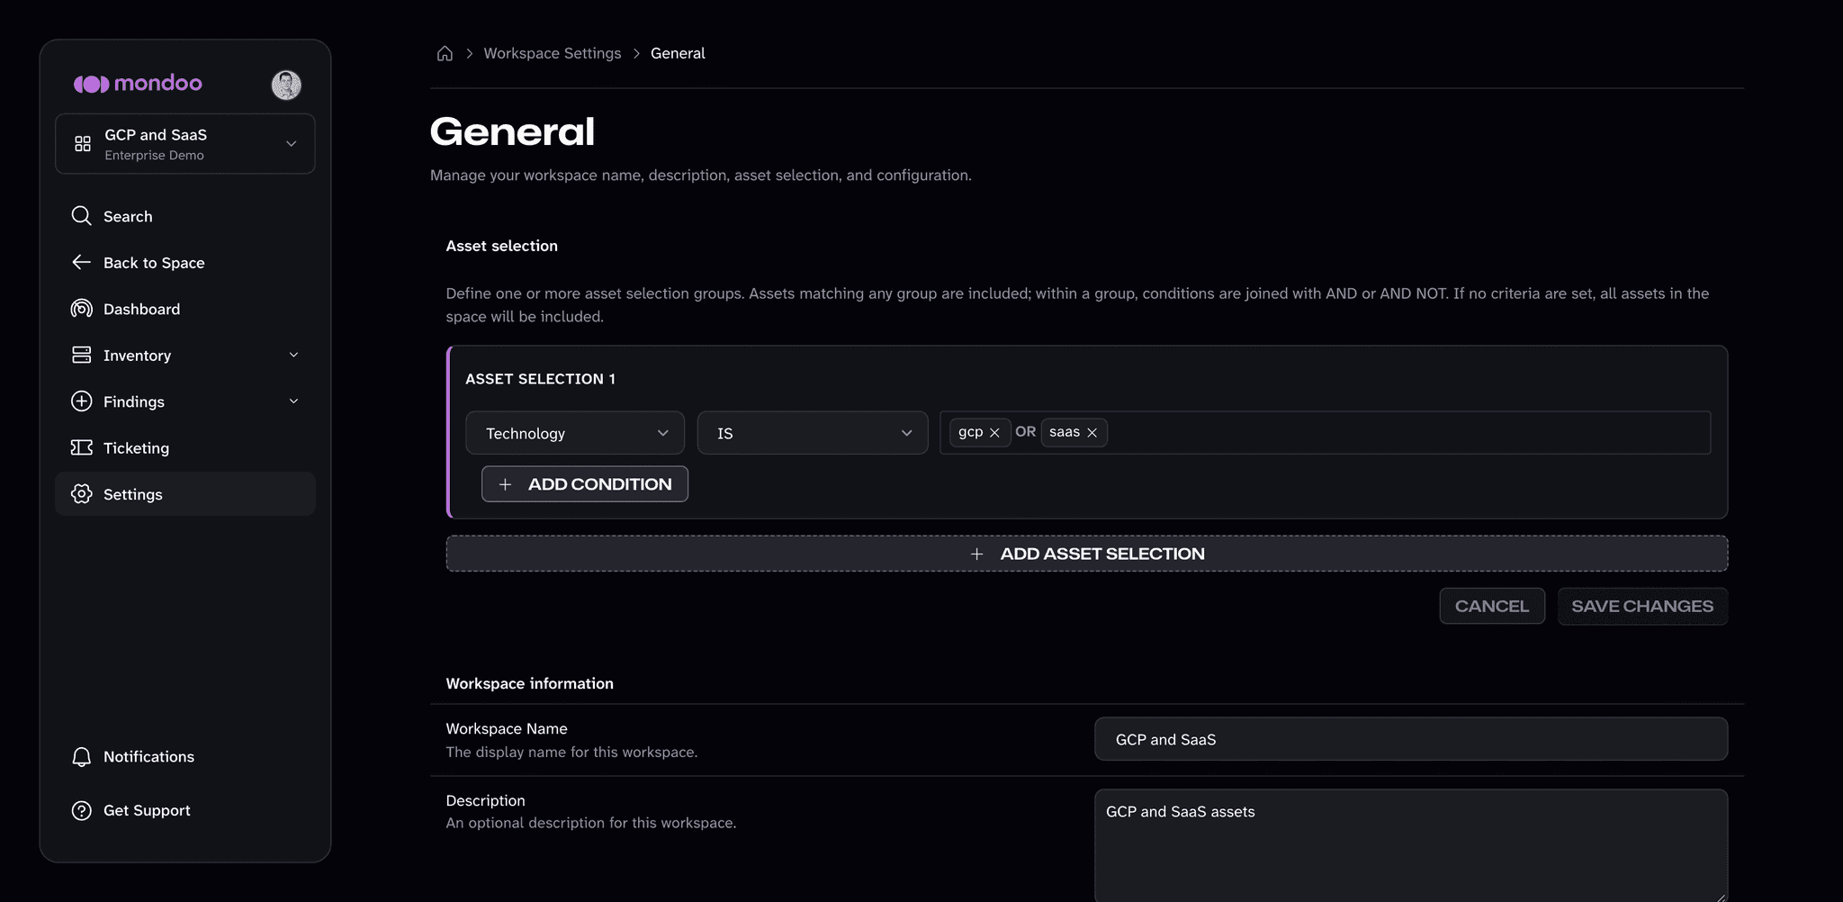Click the Findings plus-circle icon
Screen dimensions: 1843x902
point(82,401)
